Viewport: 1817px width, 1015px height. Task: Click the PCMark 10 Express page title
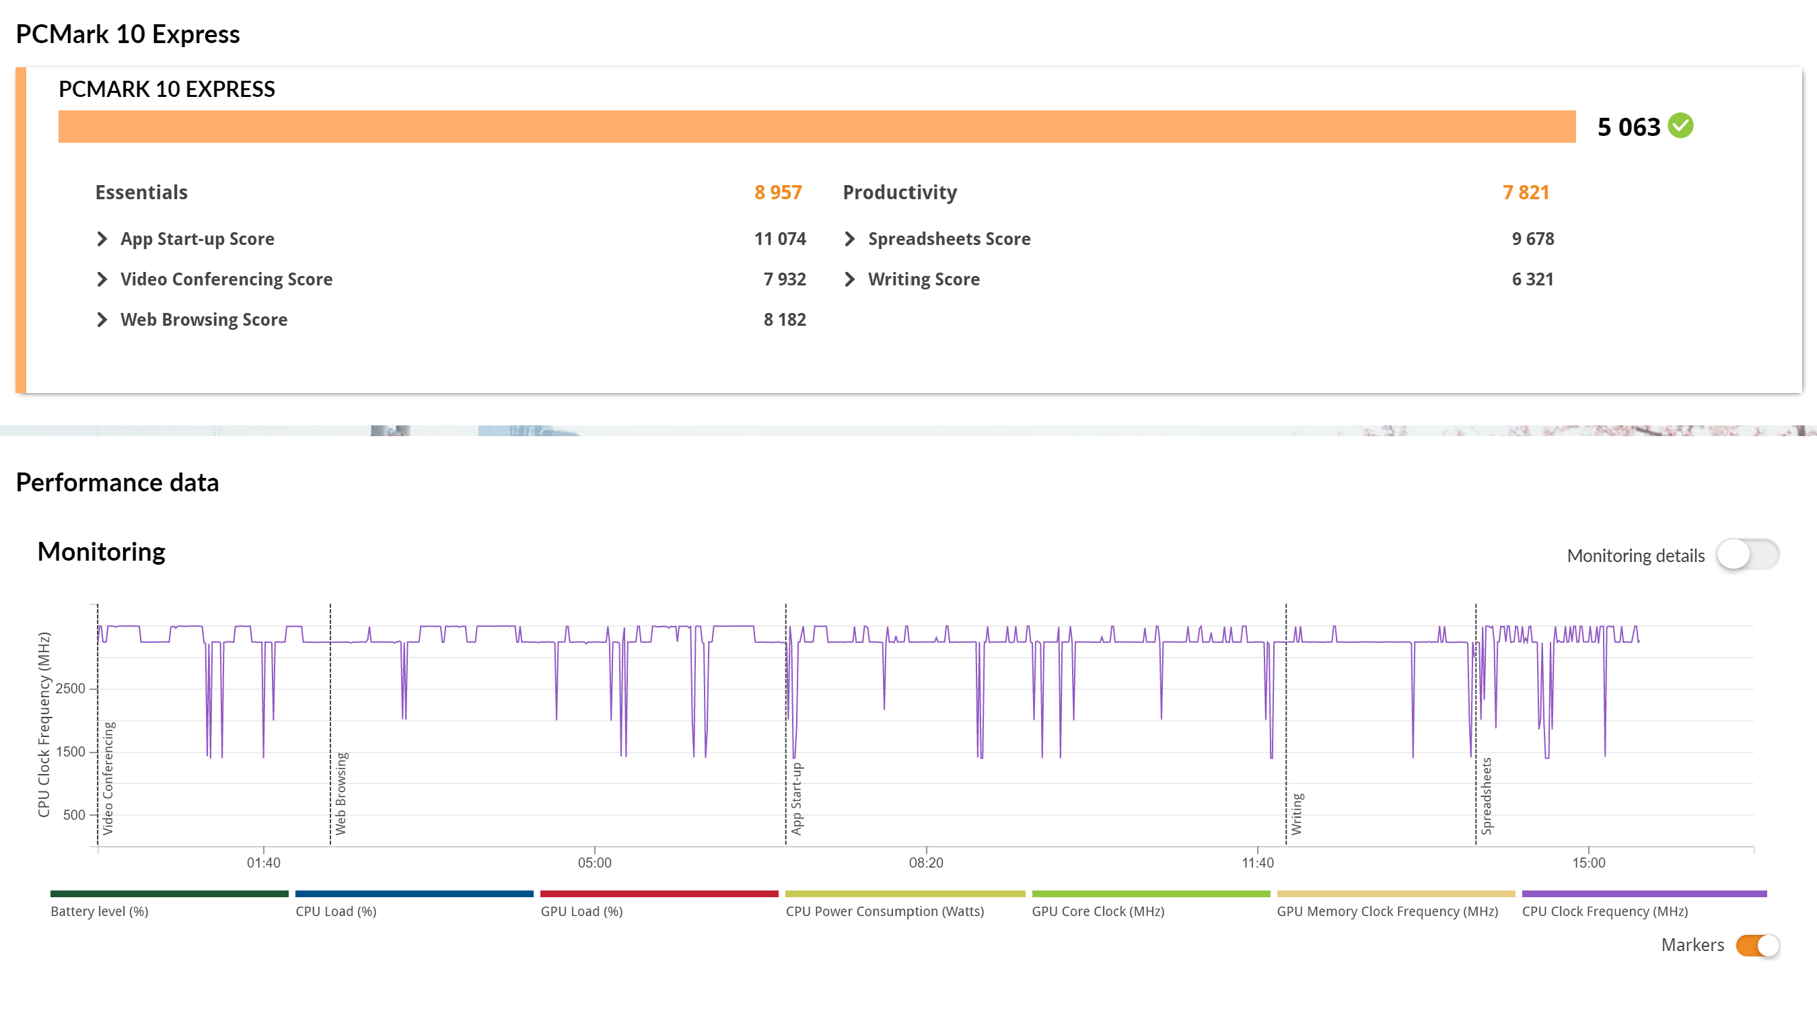pos(128,34)
